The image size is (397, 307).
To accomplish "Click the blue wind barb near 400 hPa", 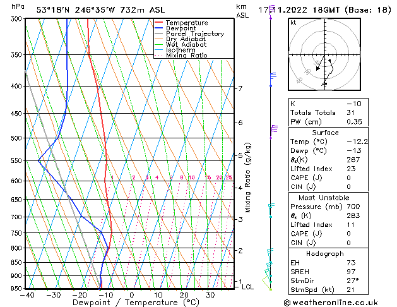I will coord(273,76).
